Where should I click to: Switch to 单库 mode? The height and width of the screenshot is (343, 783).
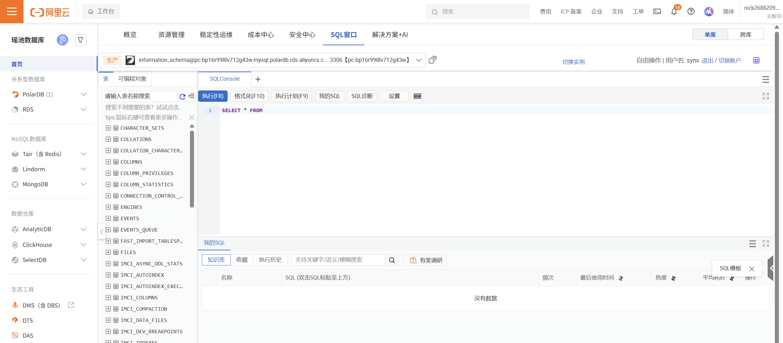pos(710,35)
